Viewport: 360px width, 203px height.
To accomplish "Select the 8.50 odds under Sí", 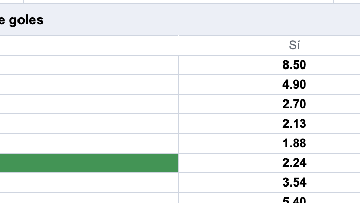I will (294, 65).
